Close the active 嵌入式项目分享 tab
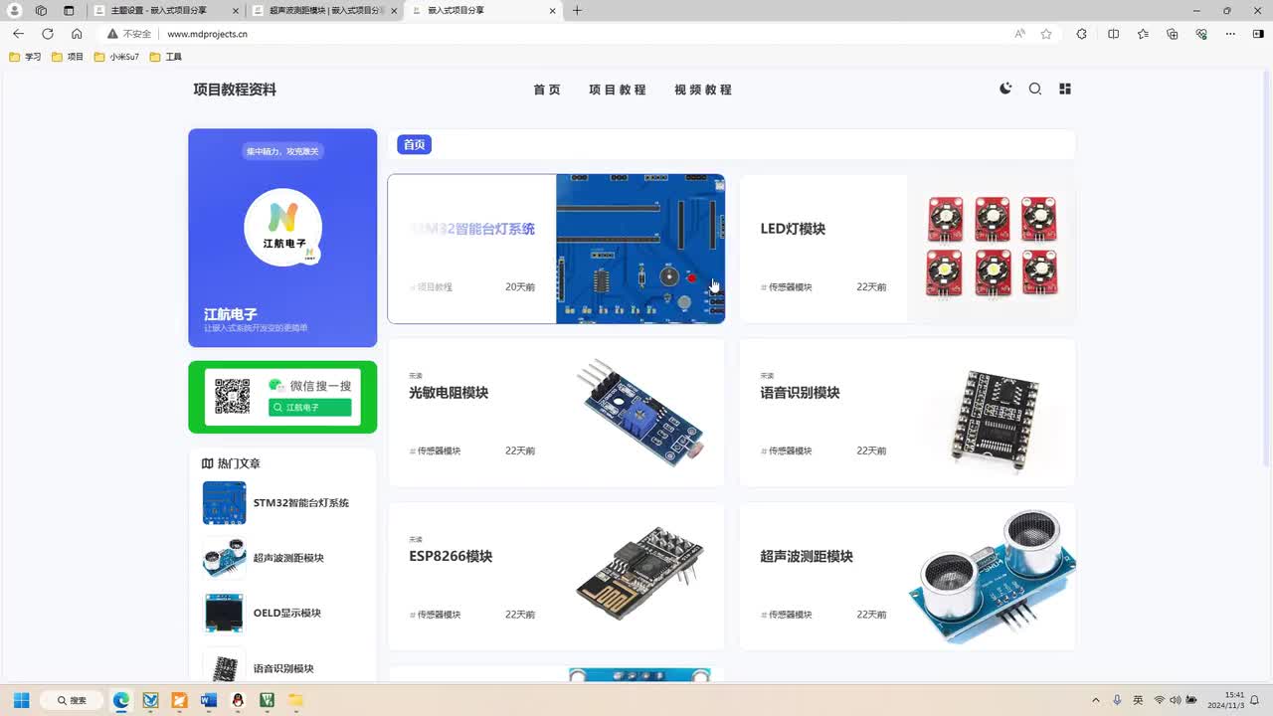Screen dimensions: 1273x716 [553, 11]
